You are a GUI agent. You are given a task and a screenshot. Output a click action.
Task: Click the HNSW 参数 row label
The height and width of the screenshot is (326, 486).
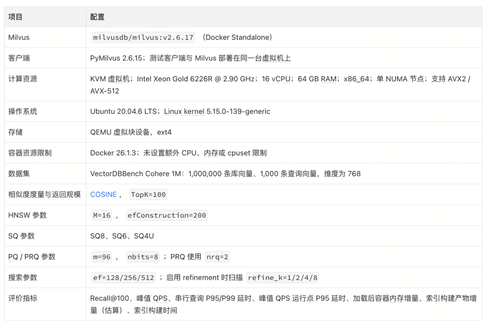point(27,215)
